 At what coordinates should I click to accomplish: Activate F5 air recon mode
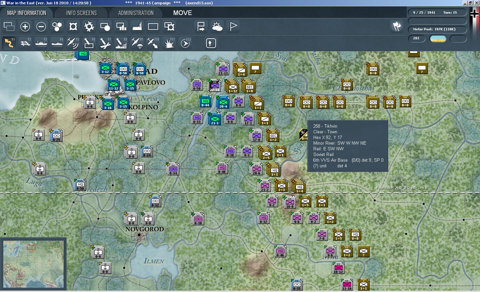[x=73, y=43]
